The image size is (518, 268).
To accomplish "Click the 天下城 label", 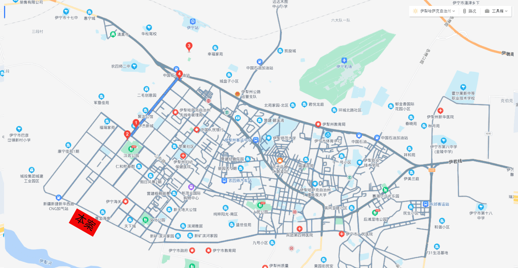I will tap(130, 226).
